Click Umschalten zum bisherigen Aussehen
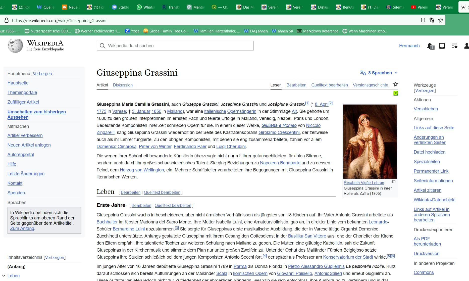469x281 pixels. pyautogui.click(x=37, y=114)
